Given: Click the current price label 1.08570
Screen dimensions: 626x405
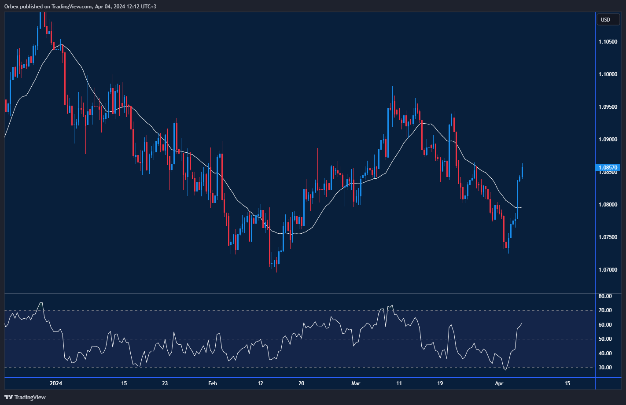Looking at the screenshot, I should pyautogui.click(x=608, y=168).
